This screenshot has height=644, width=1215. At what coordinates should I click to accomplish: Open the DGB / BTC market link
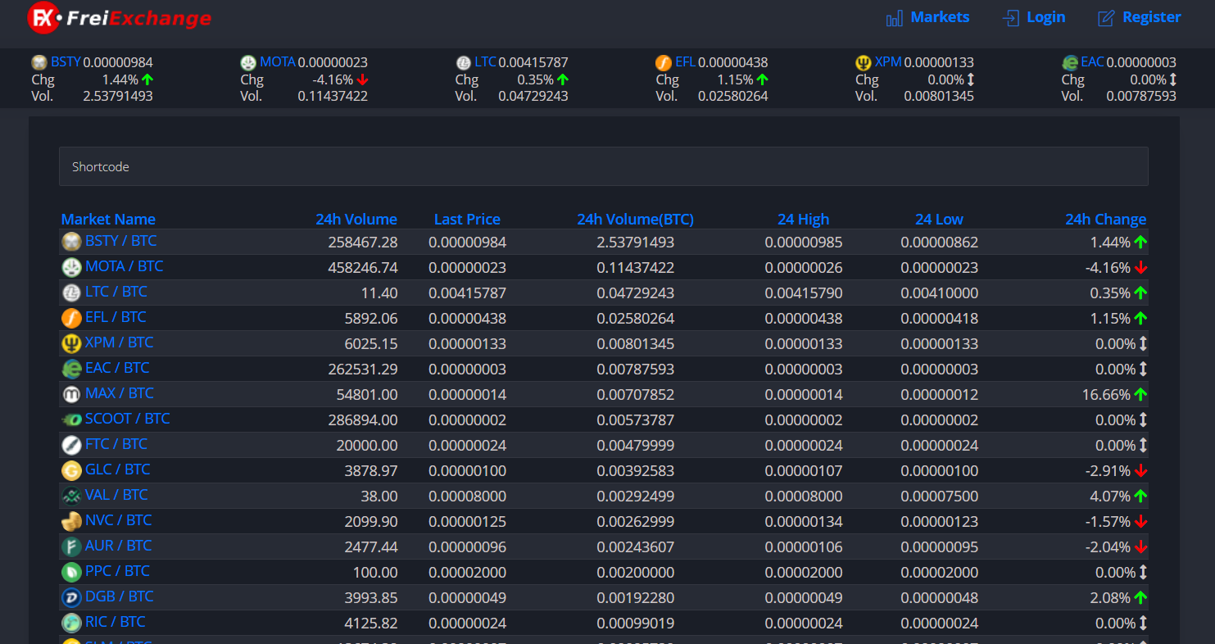click(120, 596)
